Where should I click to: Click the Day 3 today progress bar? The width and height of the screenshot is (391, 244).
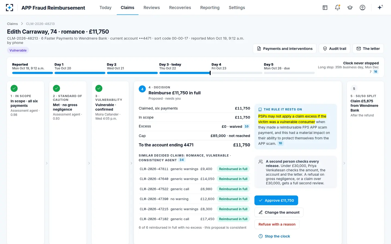pos(185,73)
